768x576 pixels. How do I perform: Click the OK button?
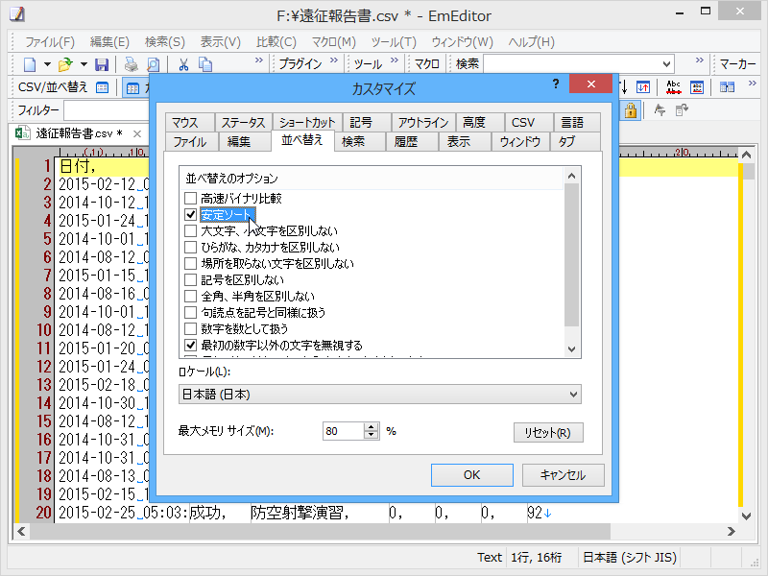[x=472, y=475]
